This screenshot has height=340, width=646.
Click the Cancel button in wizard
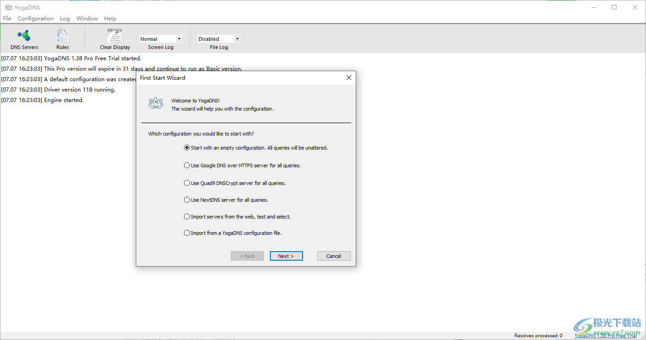click(x=334, y=256)
